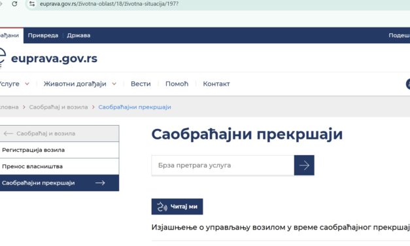The height and width of the screenshot is (246, 410).
Task: Open Вести menu item
Action: click(141, 84)
